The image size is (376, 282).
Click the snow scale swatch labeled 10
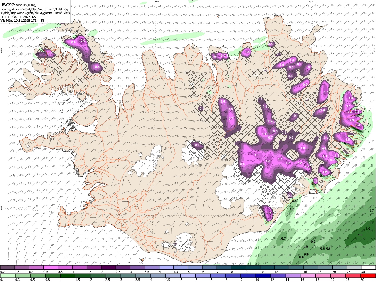[267, 268]
